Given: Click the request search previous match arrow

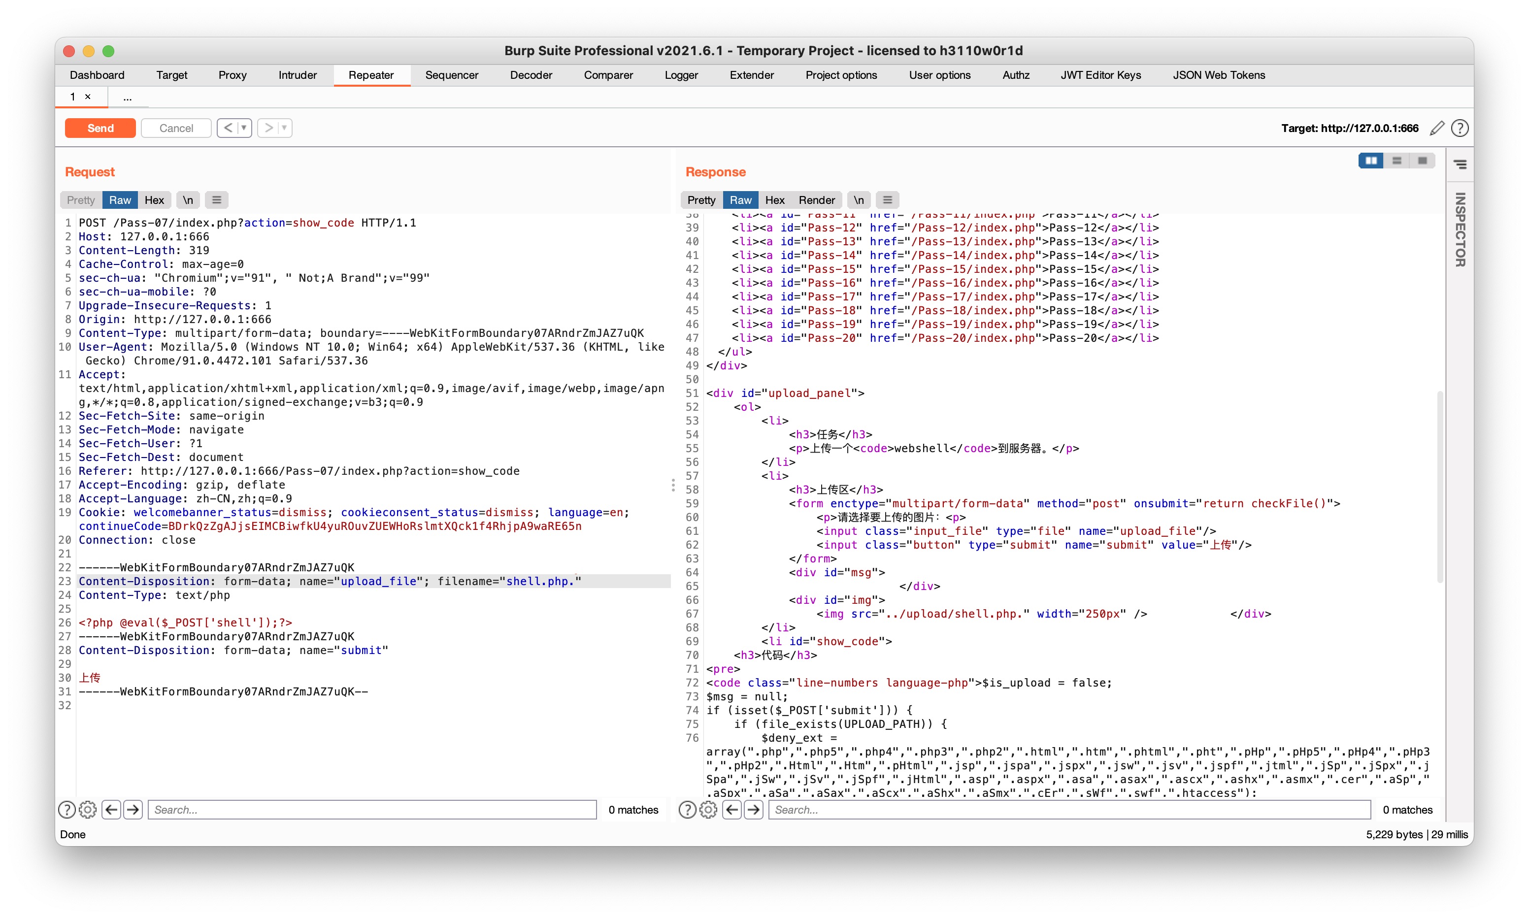Looking at the screenshot, I should pos(111,809).
